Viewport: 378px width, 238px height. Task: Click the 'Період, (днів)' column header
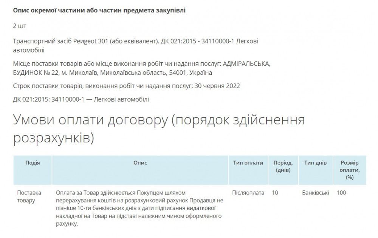[x=283, y=166]
